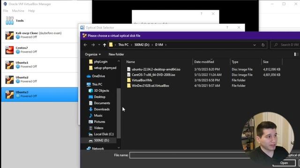
Task: Go forward in file dialog navigation
Action: click(93, 45)
